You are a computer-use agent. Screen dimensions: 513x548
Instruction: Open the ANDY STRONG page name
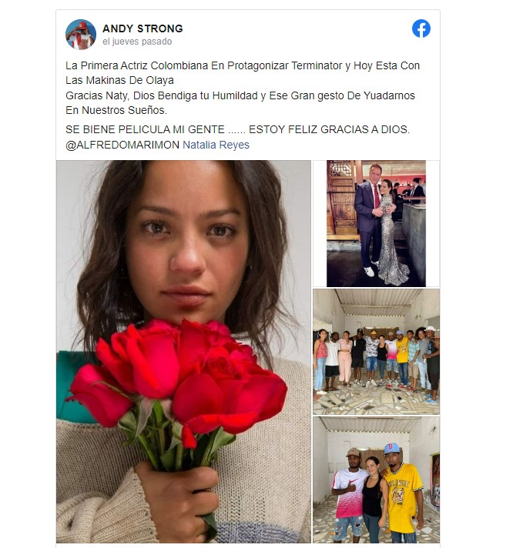pos(142,28)
